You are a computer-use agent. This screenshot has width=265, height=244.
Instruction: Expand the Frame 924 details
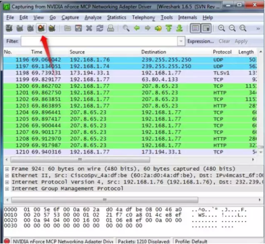[7, 169]
